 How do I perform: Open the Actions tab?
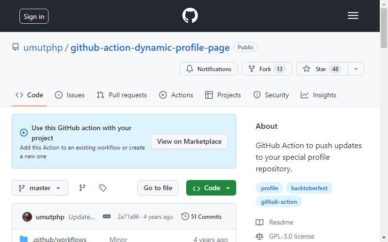pyautogui.click(x=176, y=95)
